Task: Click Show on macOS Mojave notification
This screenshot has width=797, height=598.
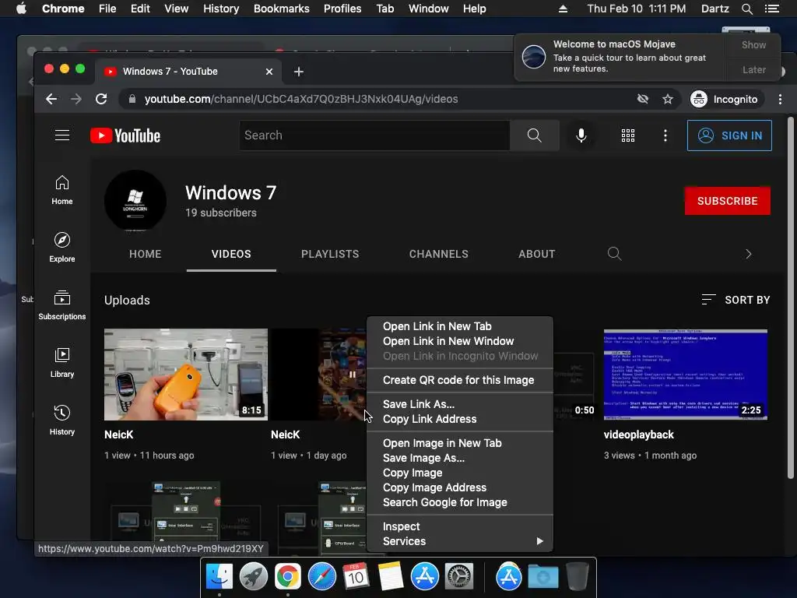Action: coord(753,44)
